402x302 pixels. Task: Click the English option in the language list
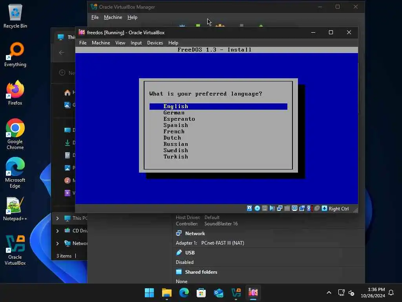coord(218,106)
